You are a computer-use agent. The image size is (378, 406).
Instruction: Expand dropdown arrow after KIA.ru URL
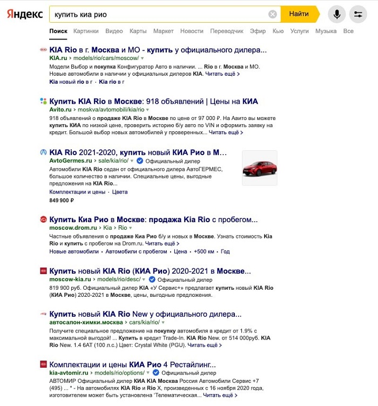[x=142, y=58]
